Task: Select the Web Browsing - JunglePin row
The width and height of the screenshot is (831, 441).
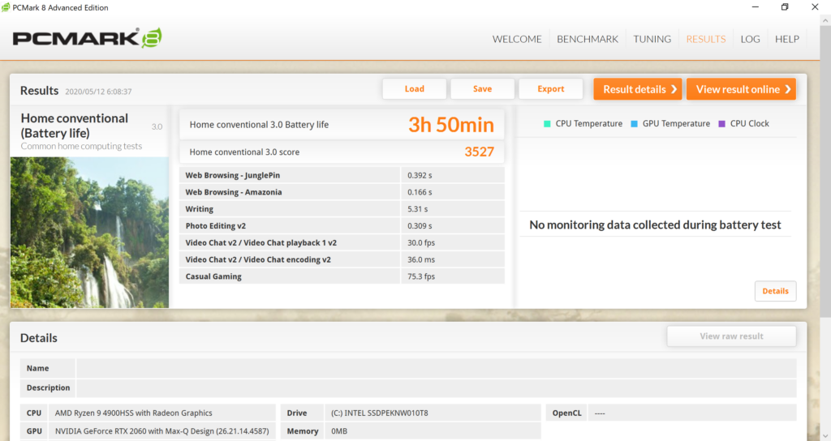Action: (342, 175)
